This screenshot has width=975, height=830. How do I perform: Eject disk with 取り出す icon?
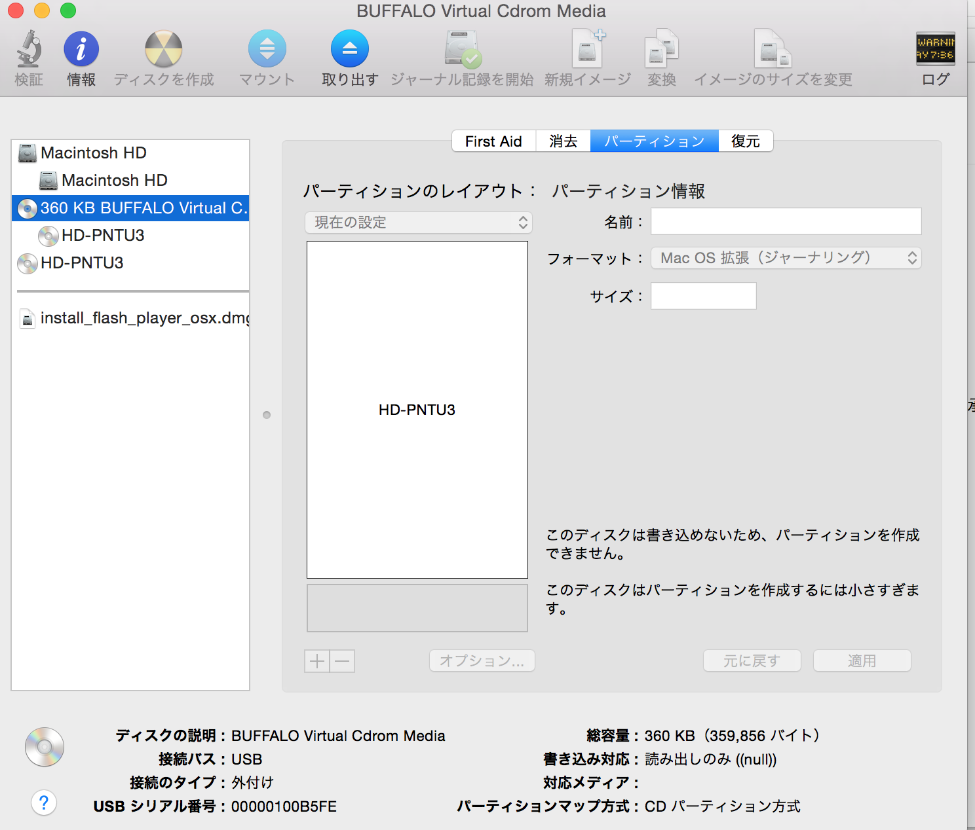pyautogui.click(x=350, y=49)
